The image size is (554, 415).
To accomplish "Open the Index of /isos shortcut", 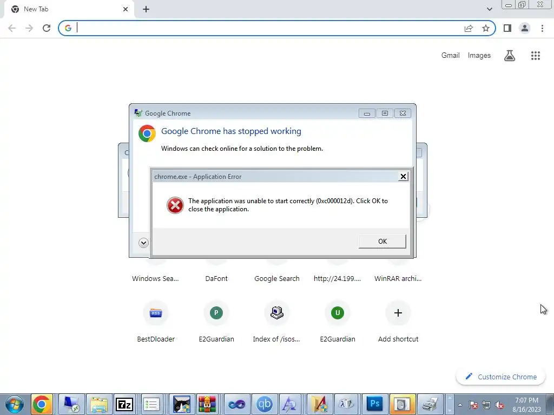I will pyautogui.click(x=277, y=313).
